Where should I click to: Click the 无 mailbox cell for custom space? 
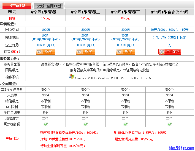[169, 45]
